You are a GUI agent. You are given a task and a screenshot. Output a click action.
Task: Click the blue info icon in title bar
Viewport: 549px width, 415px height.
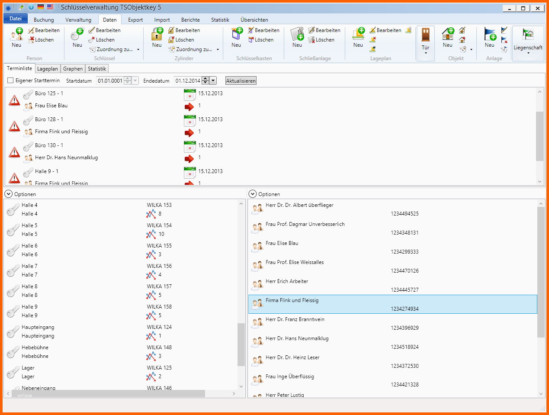(x=31, y=7)
